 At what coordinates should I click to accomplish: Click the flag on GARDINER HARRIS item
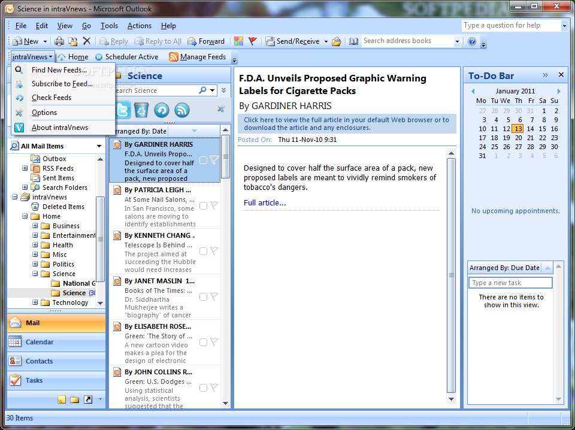[214, 160]
